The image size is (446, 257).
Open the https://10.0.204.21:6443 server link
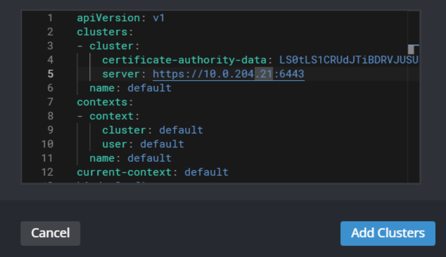click(228, 74)
